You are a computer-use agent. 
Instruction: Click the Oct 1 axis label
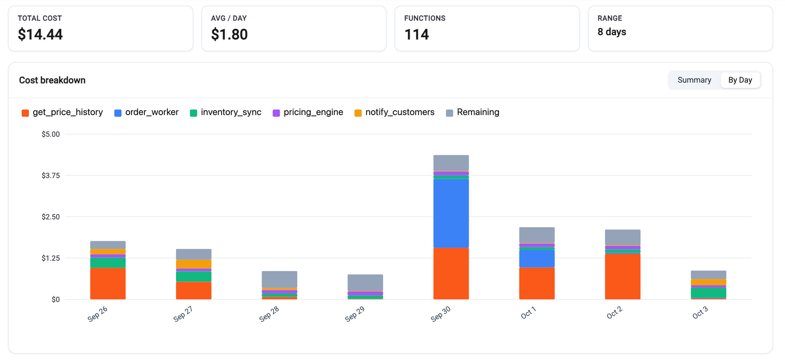pyautogui.click(x=528, y=312)
